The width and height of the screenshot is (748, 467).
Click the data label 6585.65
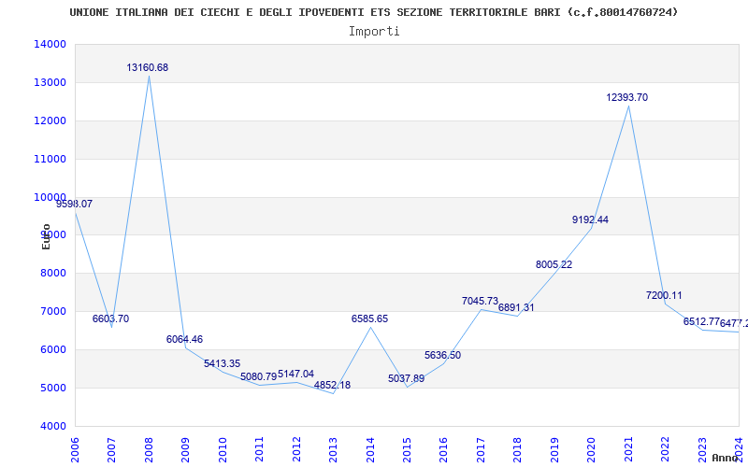point(369,318)
